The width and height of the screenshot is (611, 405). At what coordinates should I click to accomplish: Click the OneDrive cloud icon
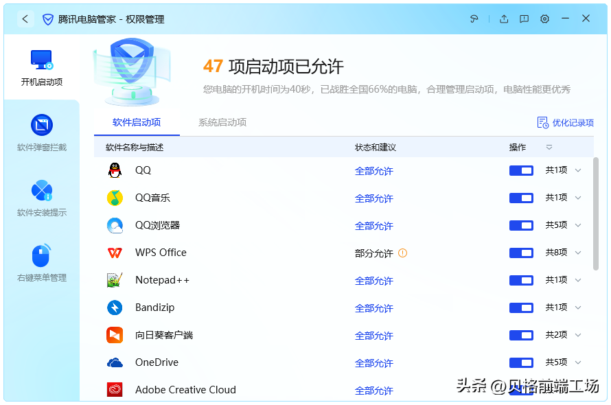(x=115, y=363)
